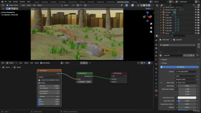Click the Add menu in 3D viewport header
Screen dimensions: 201x113
34,5
